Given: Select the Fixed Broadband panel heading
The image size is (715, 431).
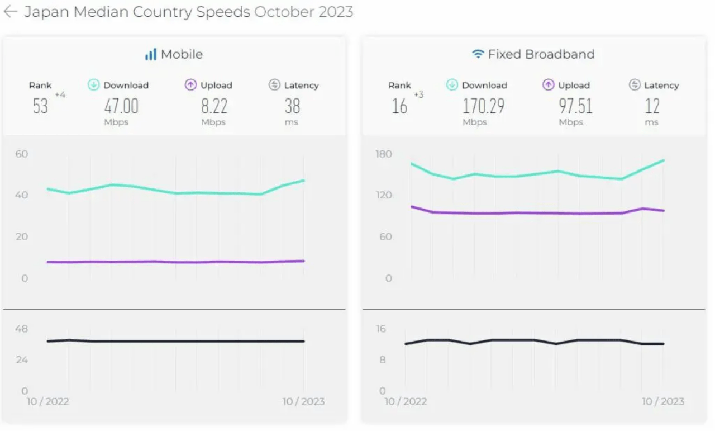Looking at the screenshot, I should point(541,54).
